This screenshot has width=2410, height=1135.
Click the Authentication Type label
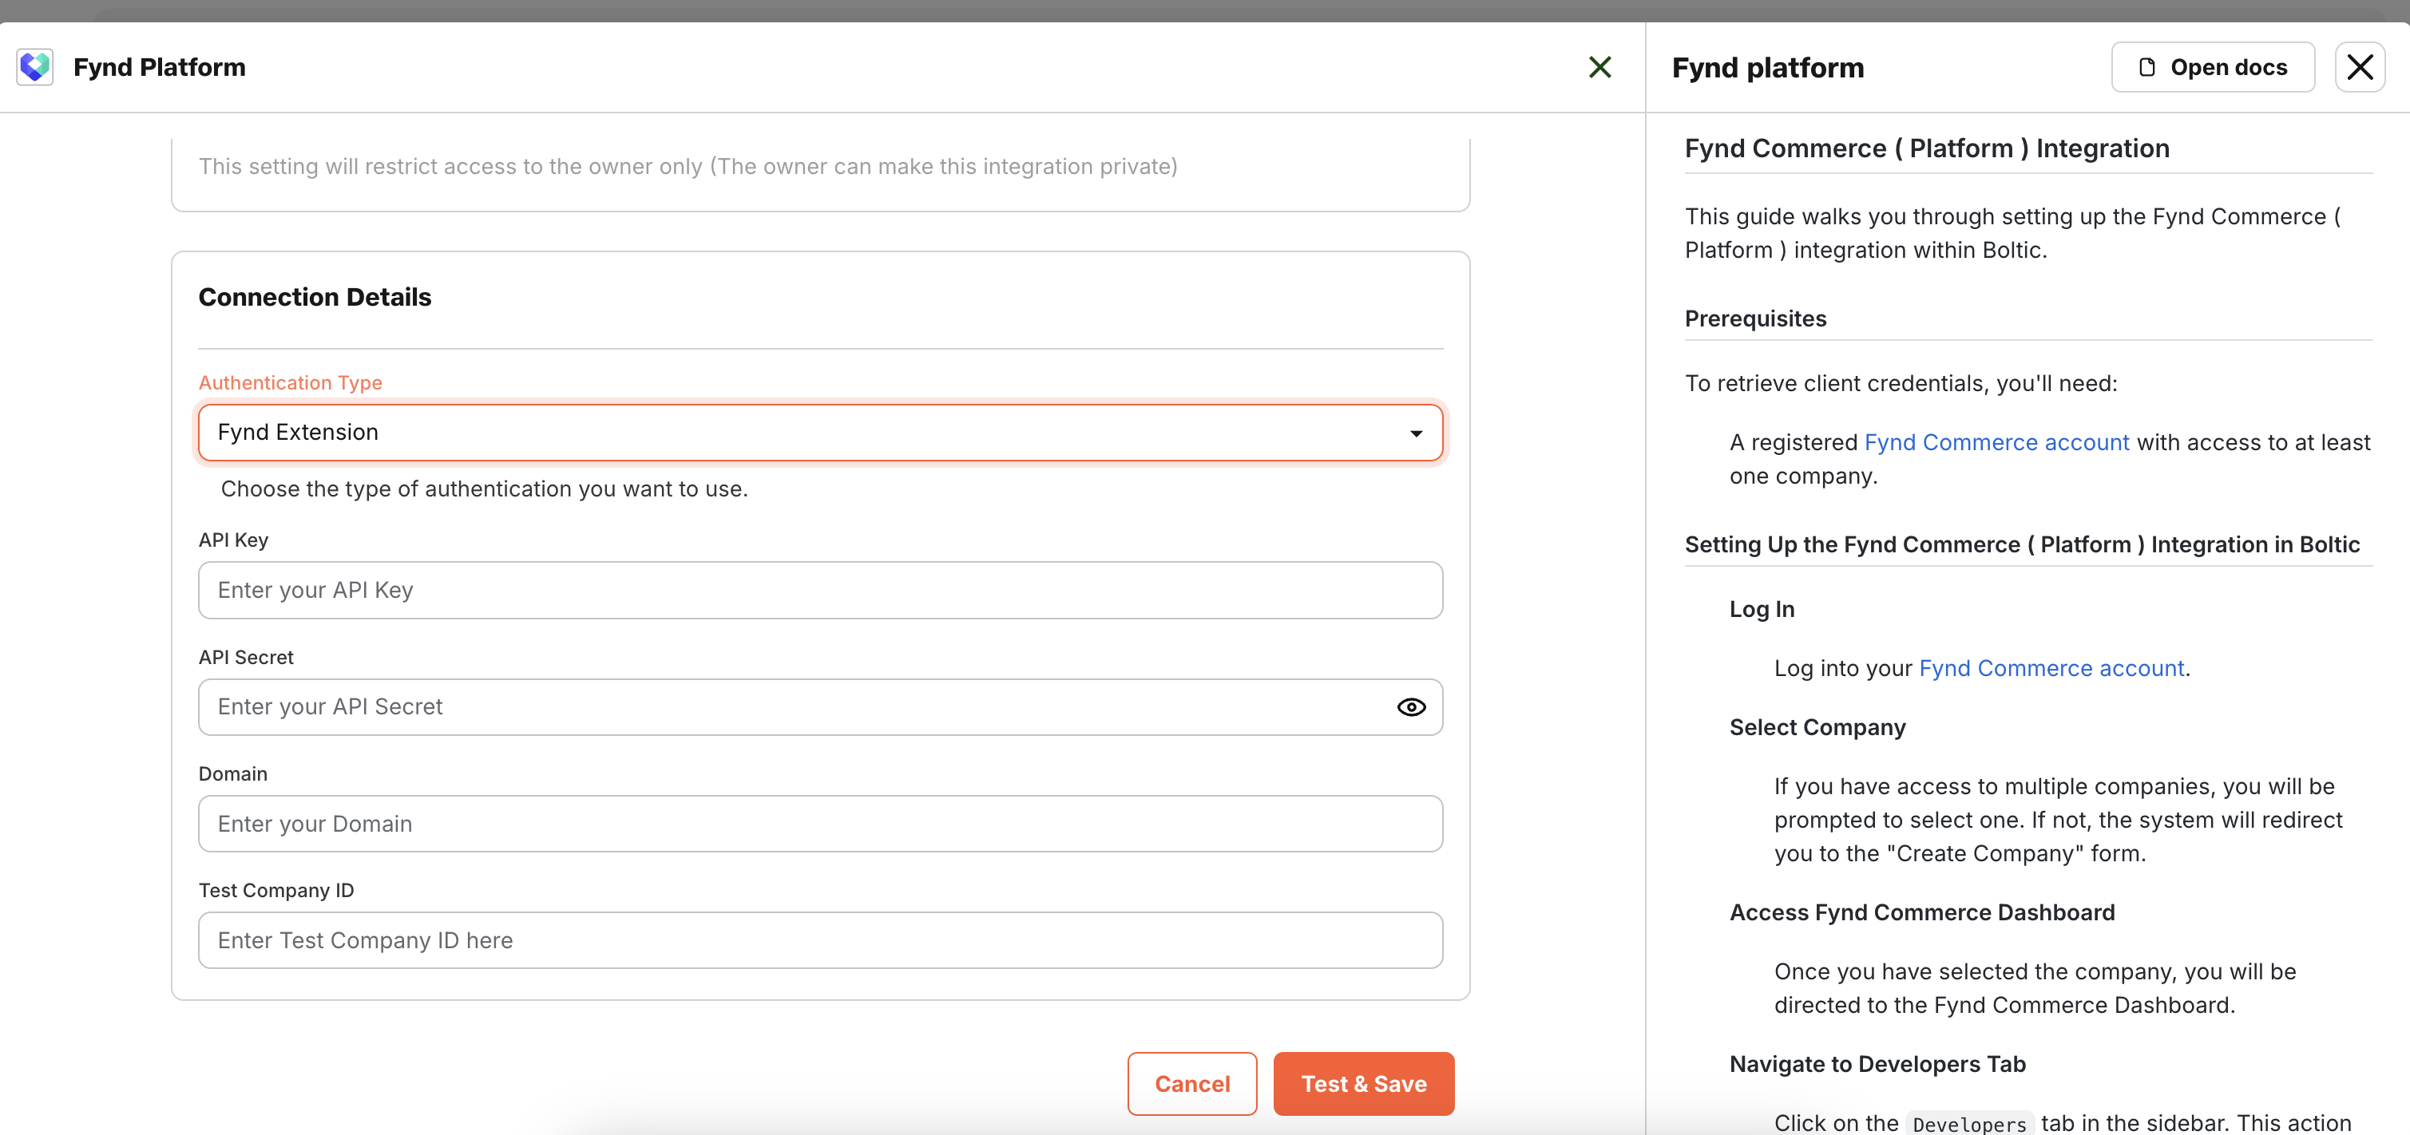(290, 382)
